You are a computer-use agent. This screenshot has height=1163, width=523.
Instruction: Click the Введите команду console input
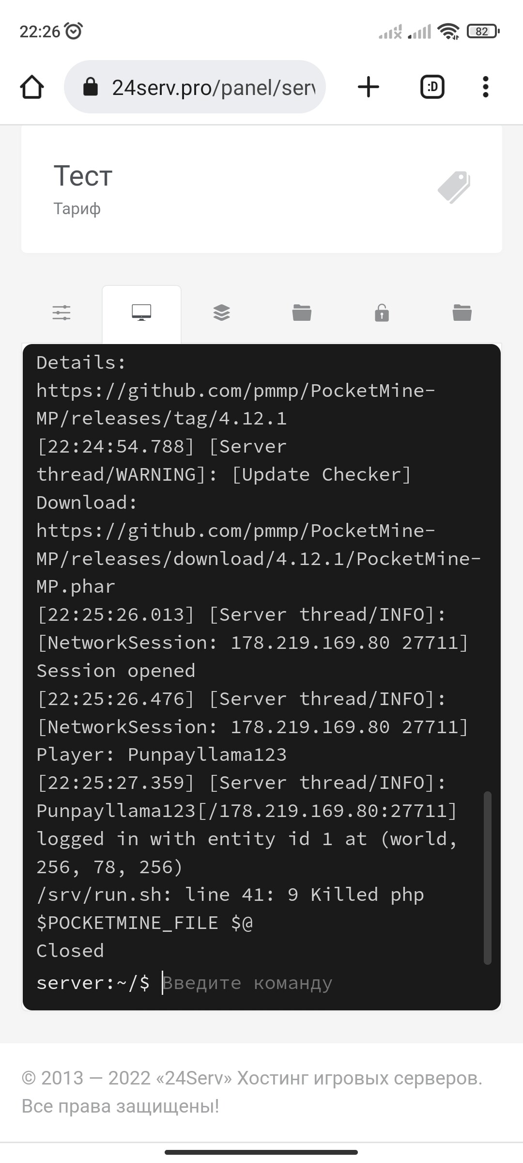pos(291,983)
